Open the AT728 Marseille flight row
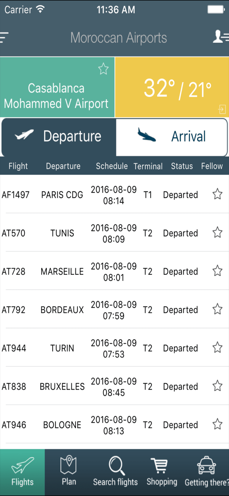Viewport: 229px width, 496px height. click(x=99, y=271)
